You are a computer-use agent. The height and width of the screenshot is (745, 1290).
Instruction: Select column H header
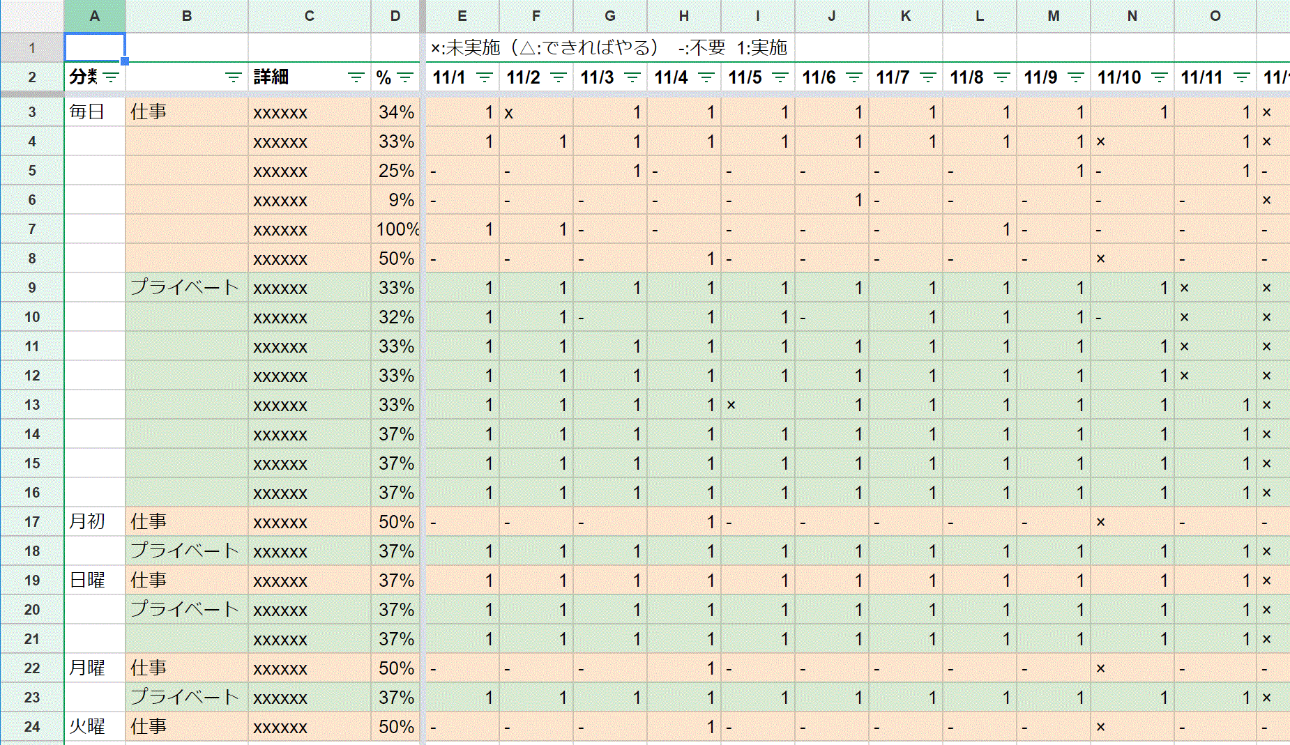684,16
